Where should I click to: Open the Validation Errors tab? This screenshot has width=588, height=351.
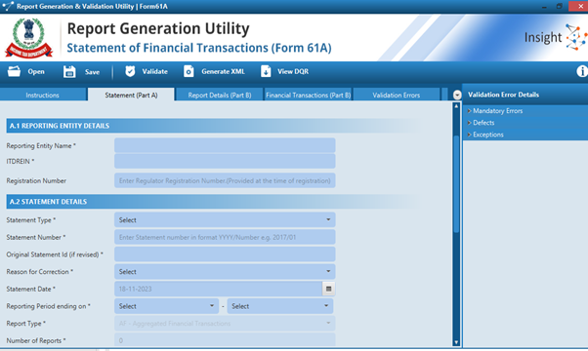coord(396,95)
